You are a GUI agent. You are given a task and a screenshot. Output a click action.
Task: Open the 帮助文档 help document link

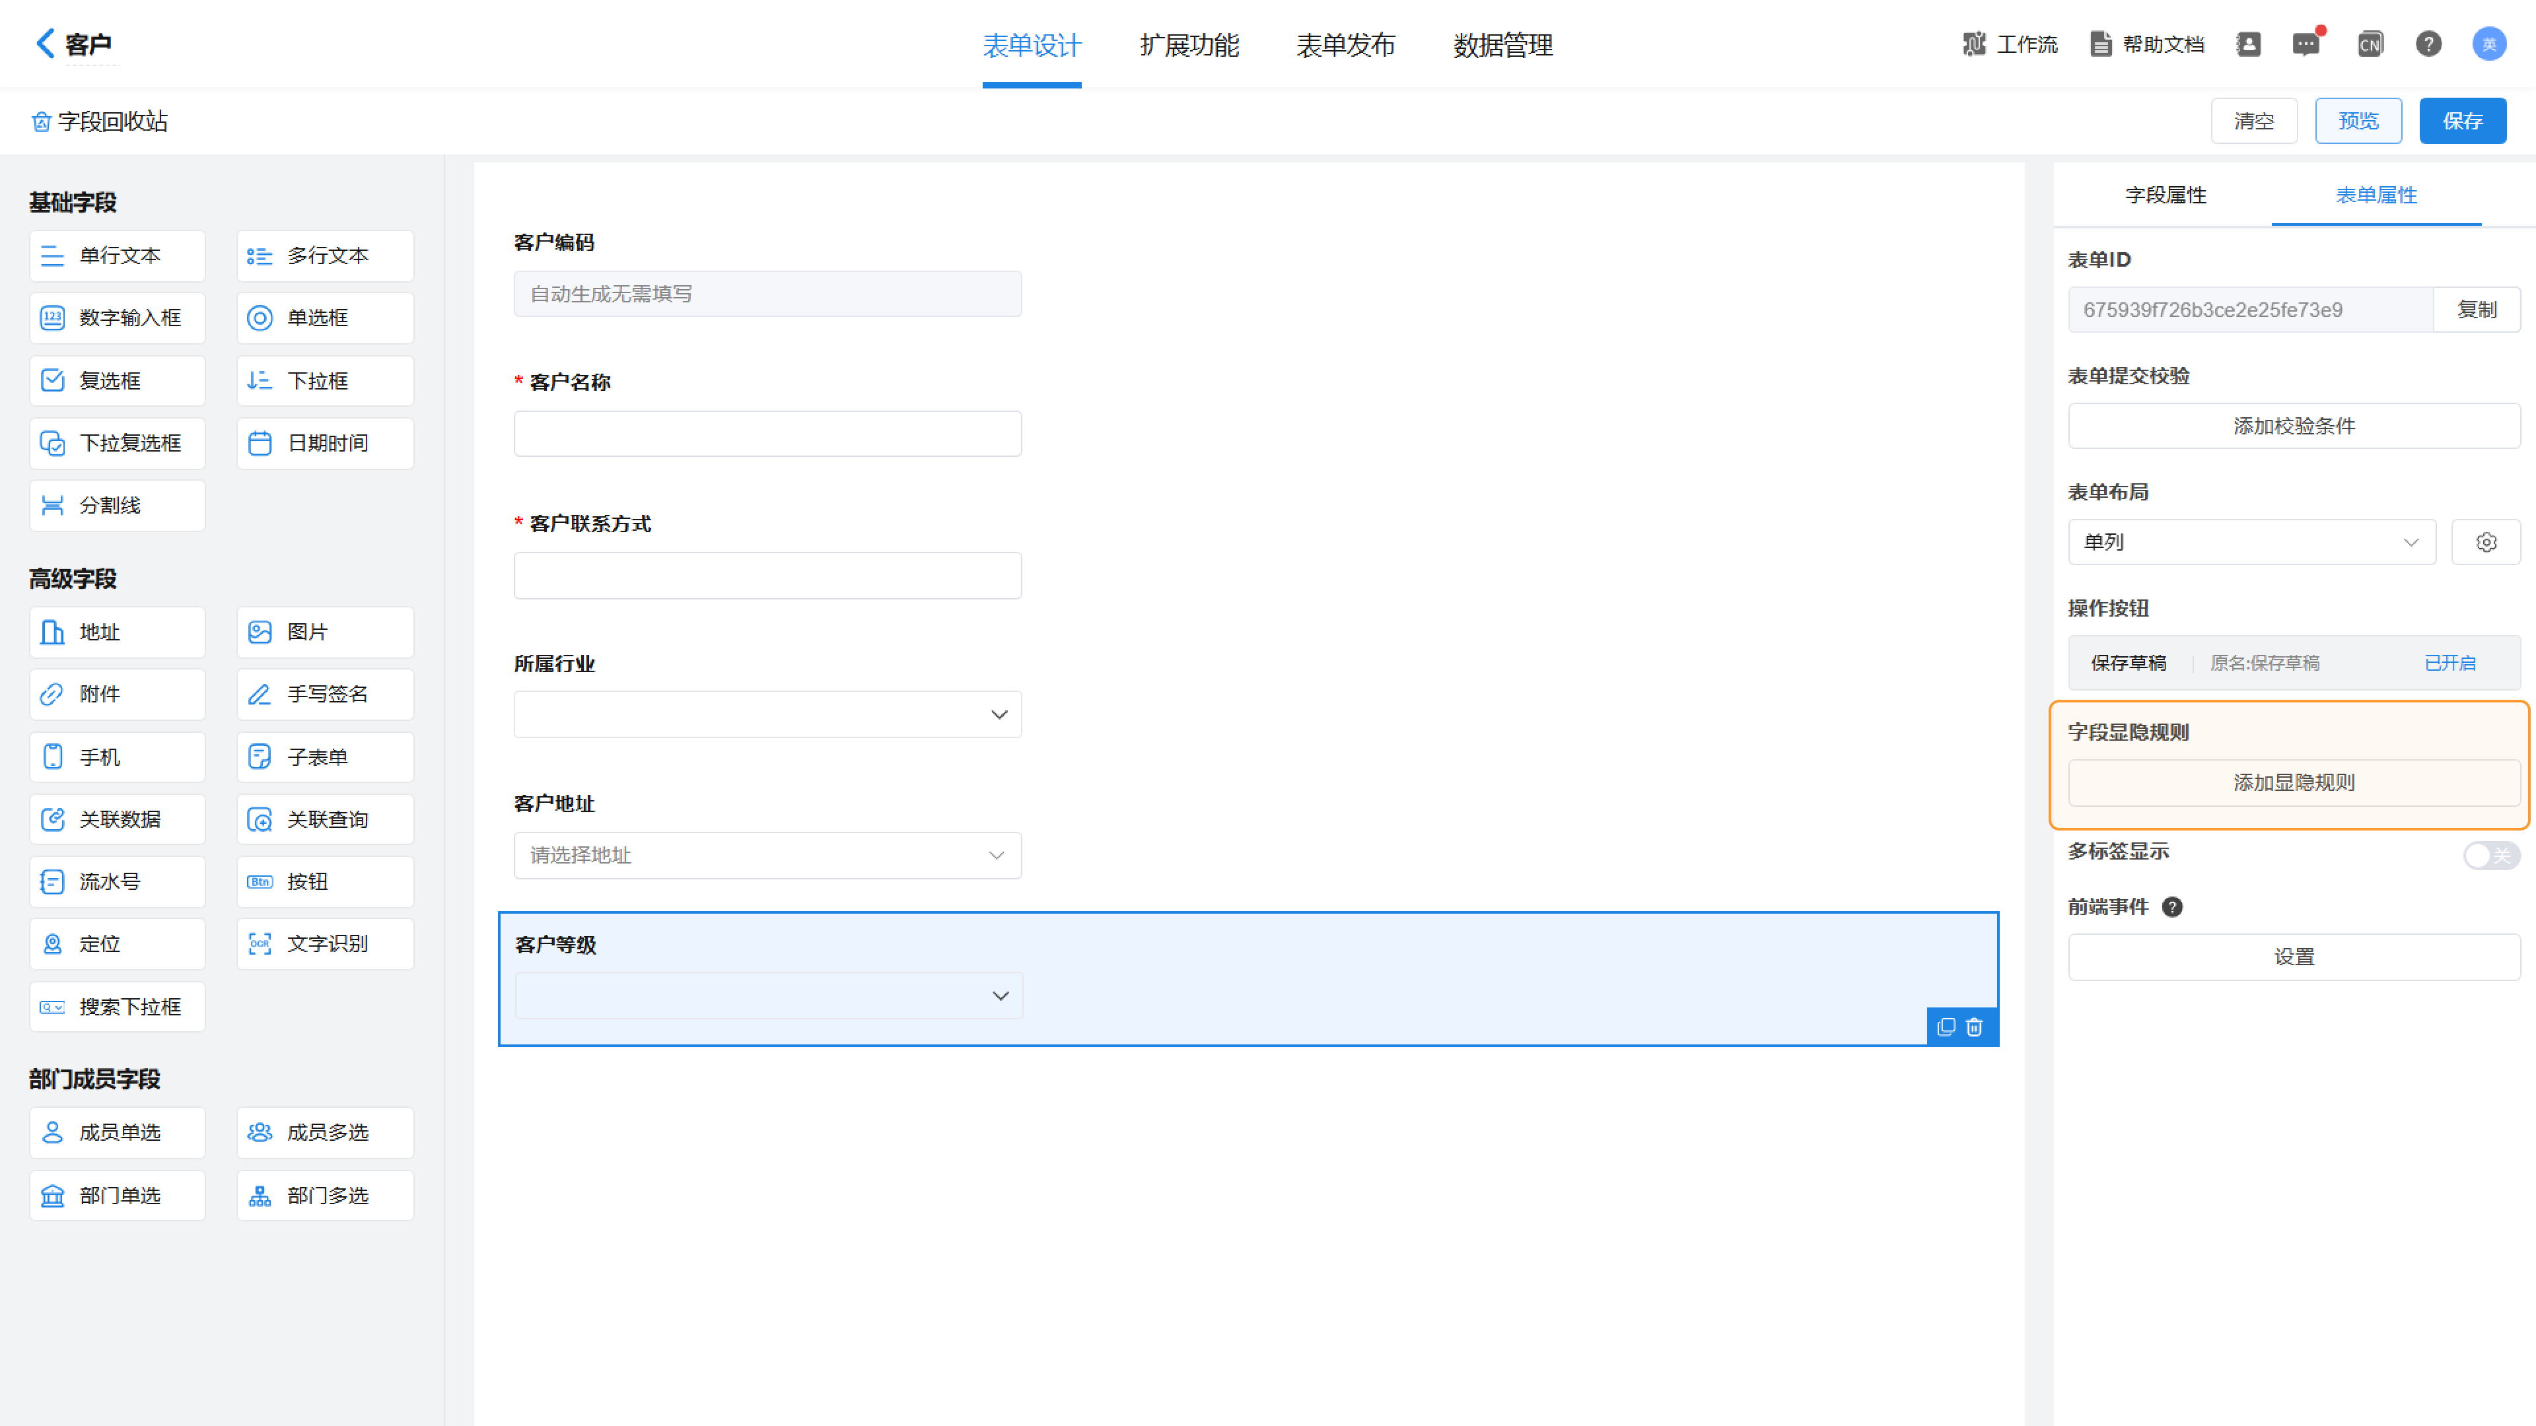click(x=2147, y=44)
